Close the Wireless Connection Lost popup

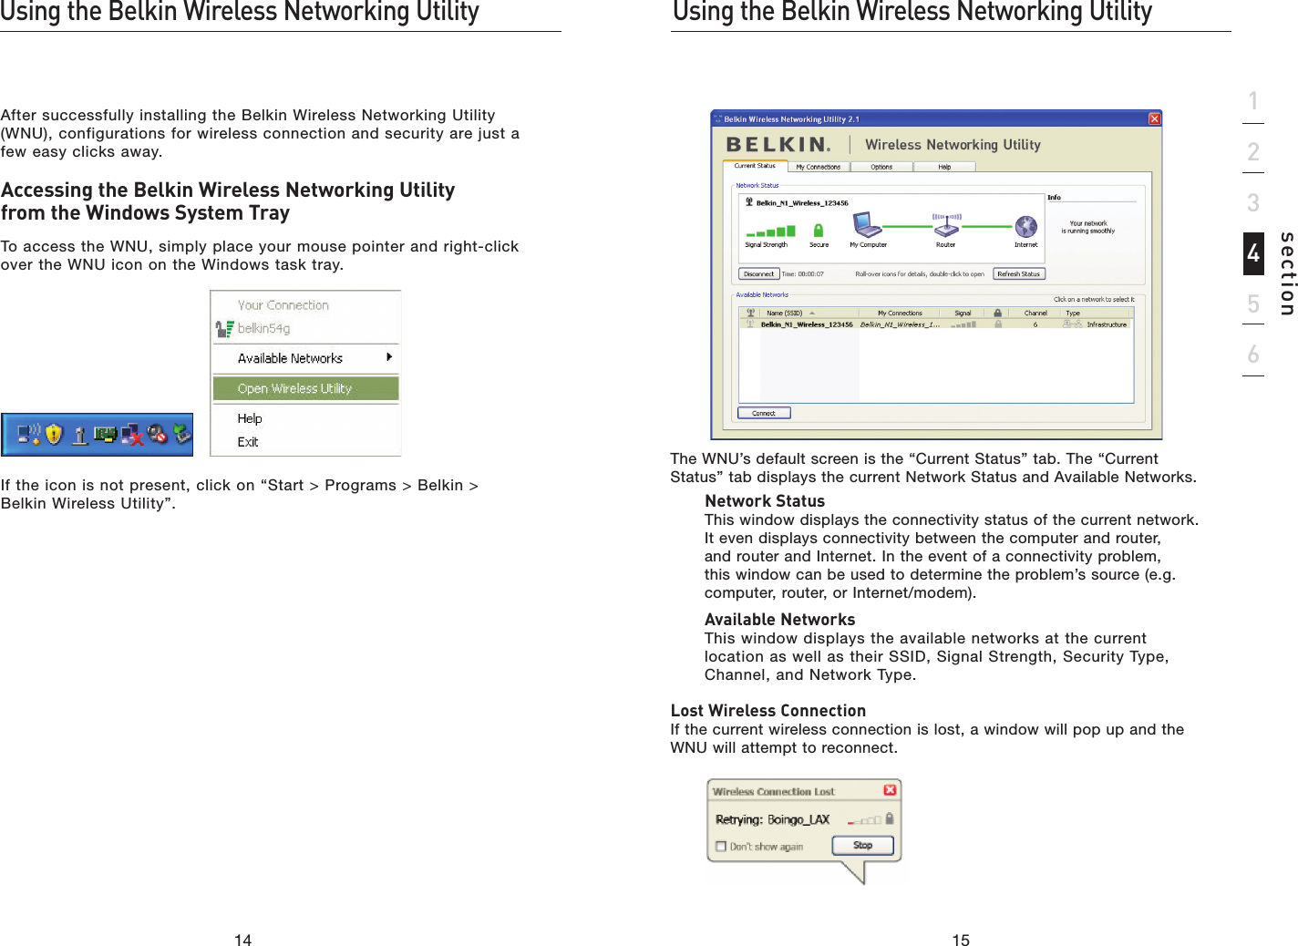tap(891, 790)
